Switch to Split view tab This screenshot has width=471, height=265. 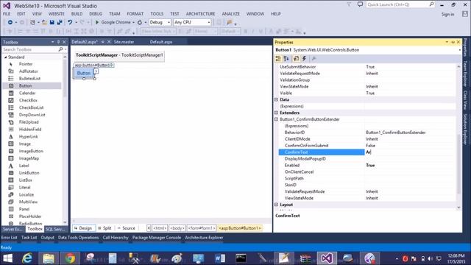105,228
